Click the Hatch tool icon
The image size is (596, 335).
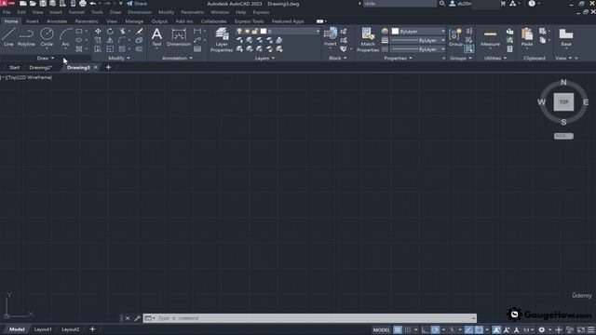[78, 49]
